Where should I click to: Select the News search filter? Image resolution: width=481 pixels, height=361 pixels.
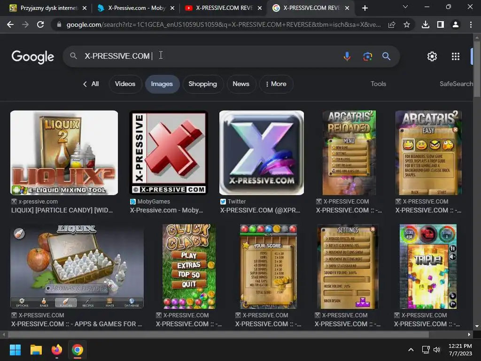(241, 84)
